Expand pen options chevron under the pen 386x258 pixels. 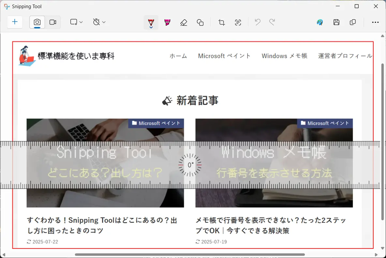coord(151,27)
